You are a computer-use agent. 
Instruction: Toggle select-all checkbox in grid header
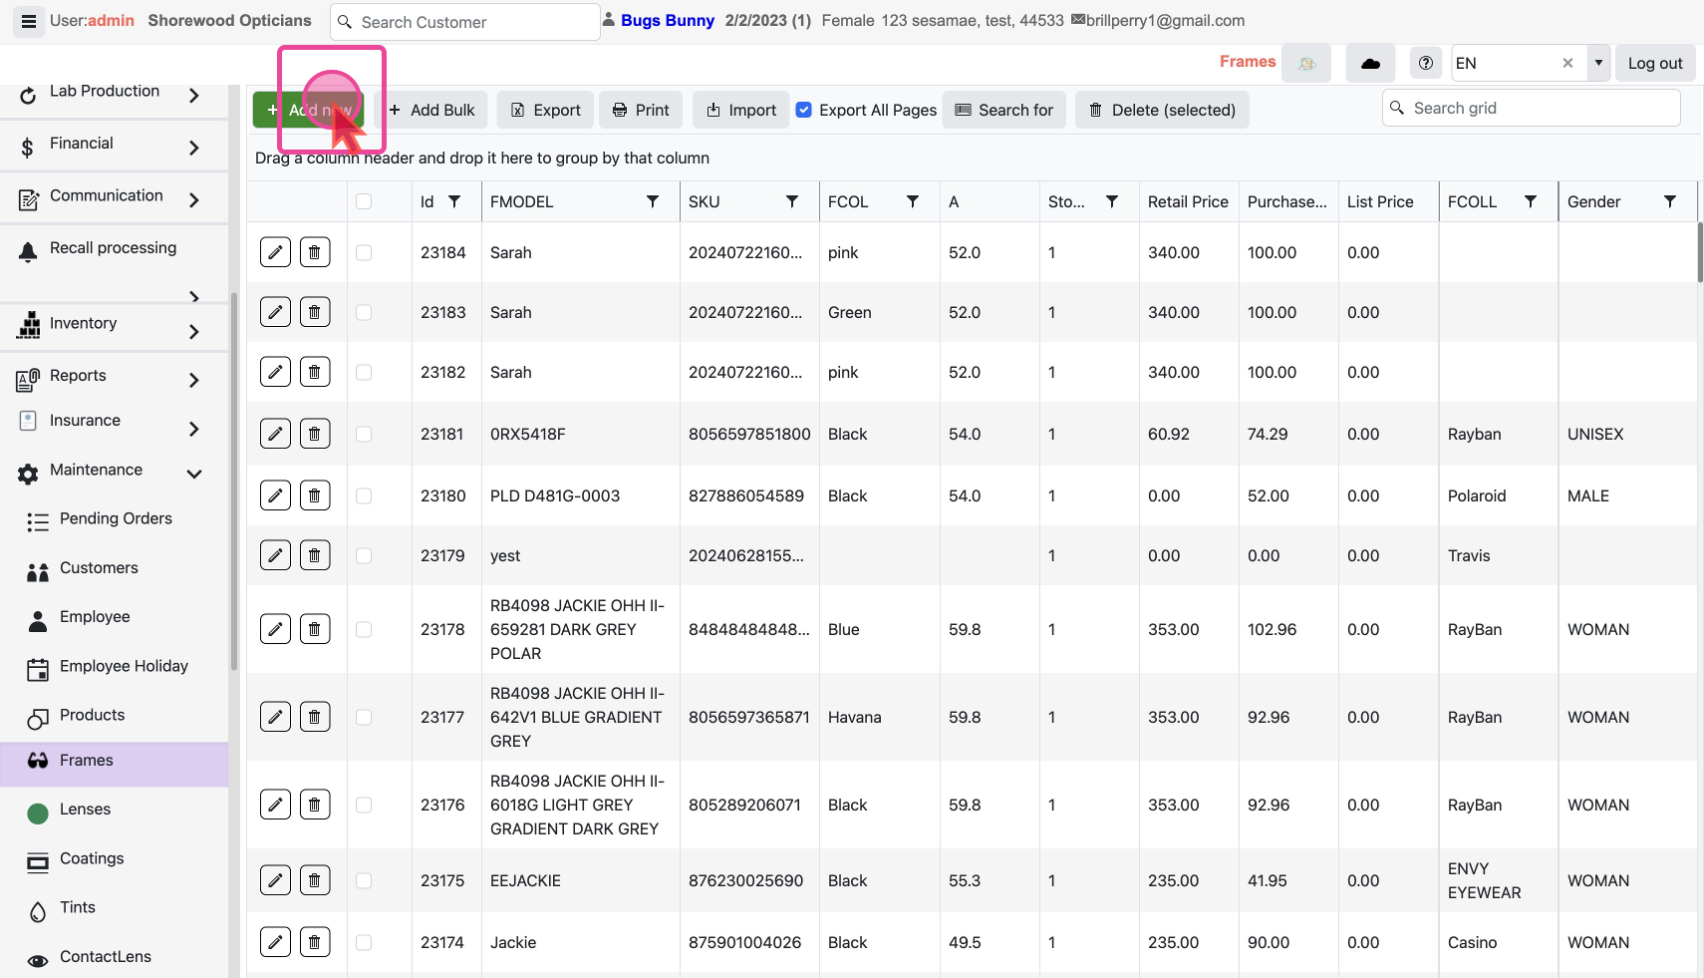(364, 201)
